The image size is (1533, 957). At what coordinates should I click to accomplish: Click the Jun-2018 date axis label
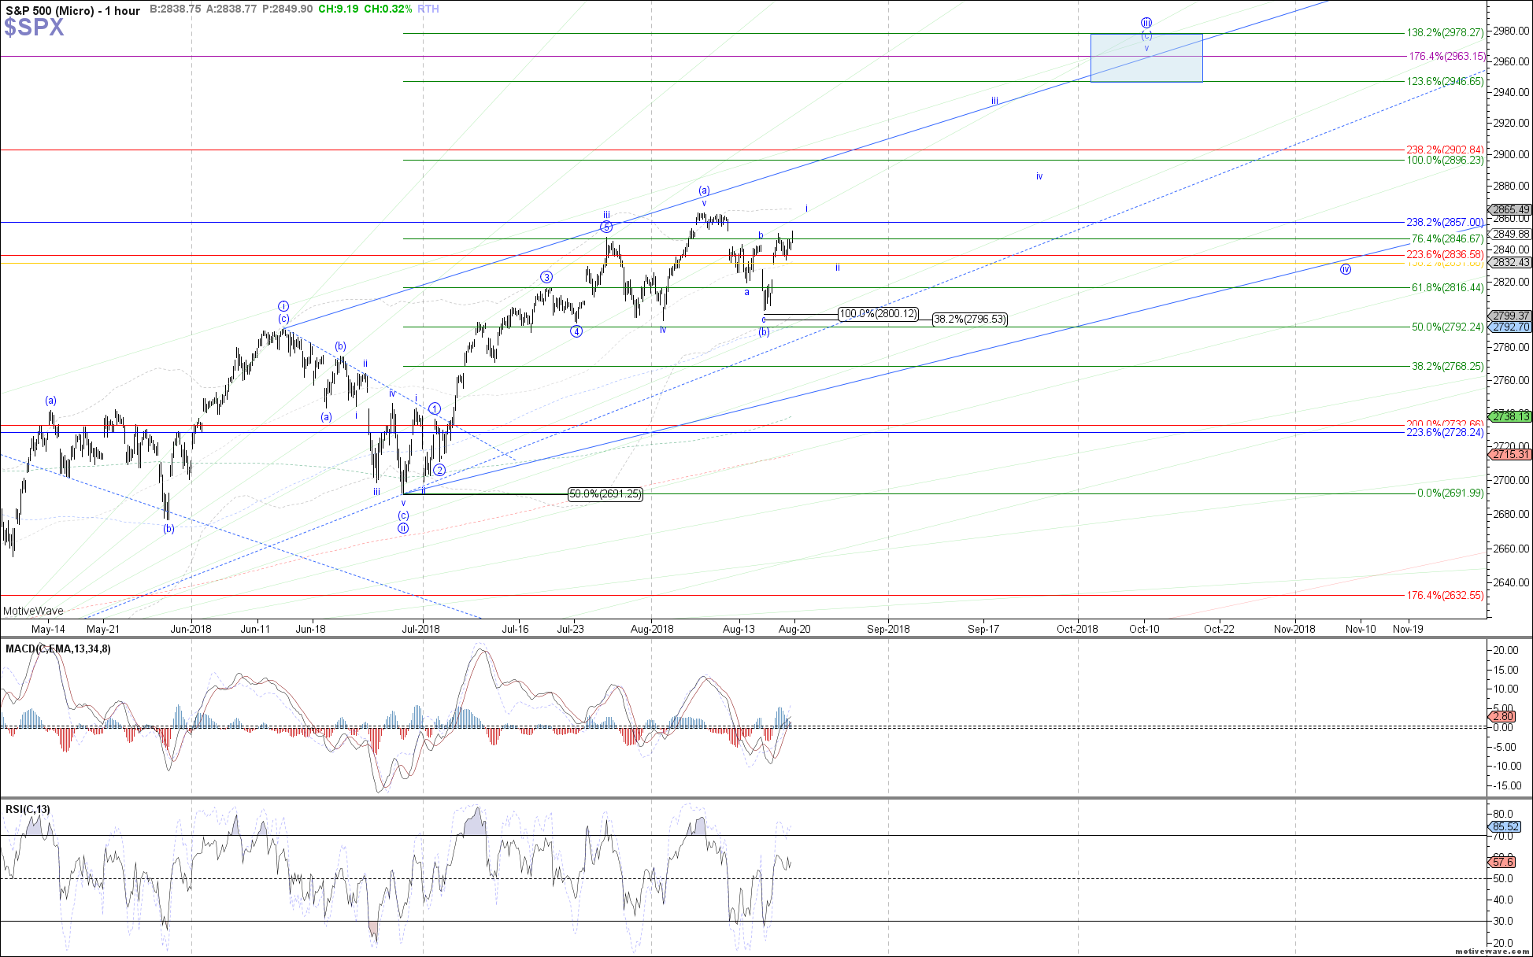tap(191, 629)
